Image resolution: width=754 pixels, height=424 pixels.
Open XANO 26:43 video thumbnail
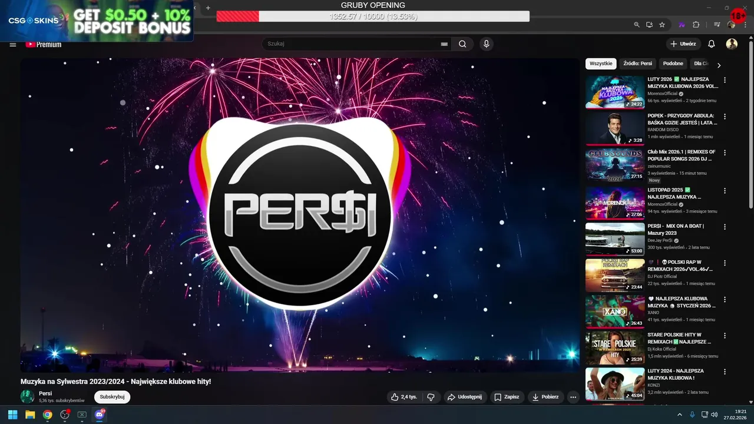[615, 311]
